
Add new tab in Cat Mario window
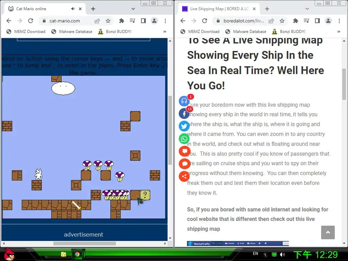[93, 9]
